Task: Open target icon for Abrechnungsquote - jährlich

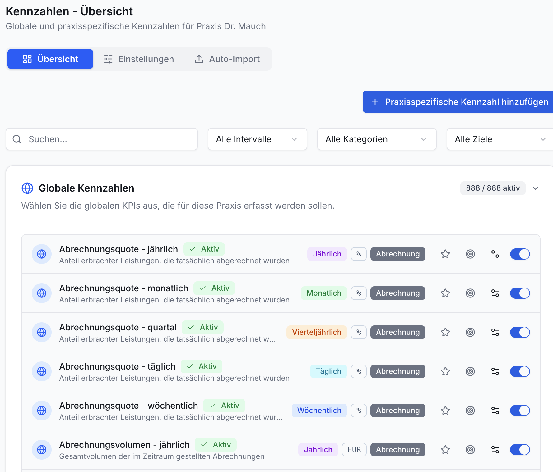Action: (x=470, y=254)
